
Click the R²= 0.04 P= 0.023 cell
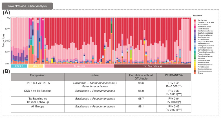[174, 100]
